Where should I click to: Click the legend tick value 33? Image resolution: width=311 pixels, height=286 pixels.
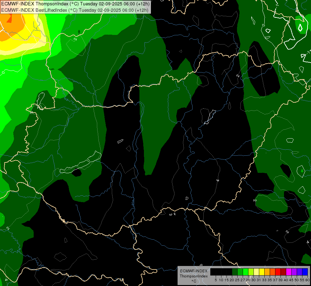[x=264, y=280]
